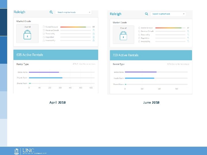Viewport: 207px width, 155px height.
Task: Click blue Private Room bar in April 2018 chart
Action: 45,78
